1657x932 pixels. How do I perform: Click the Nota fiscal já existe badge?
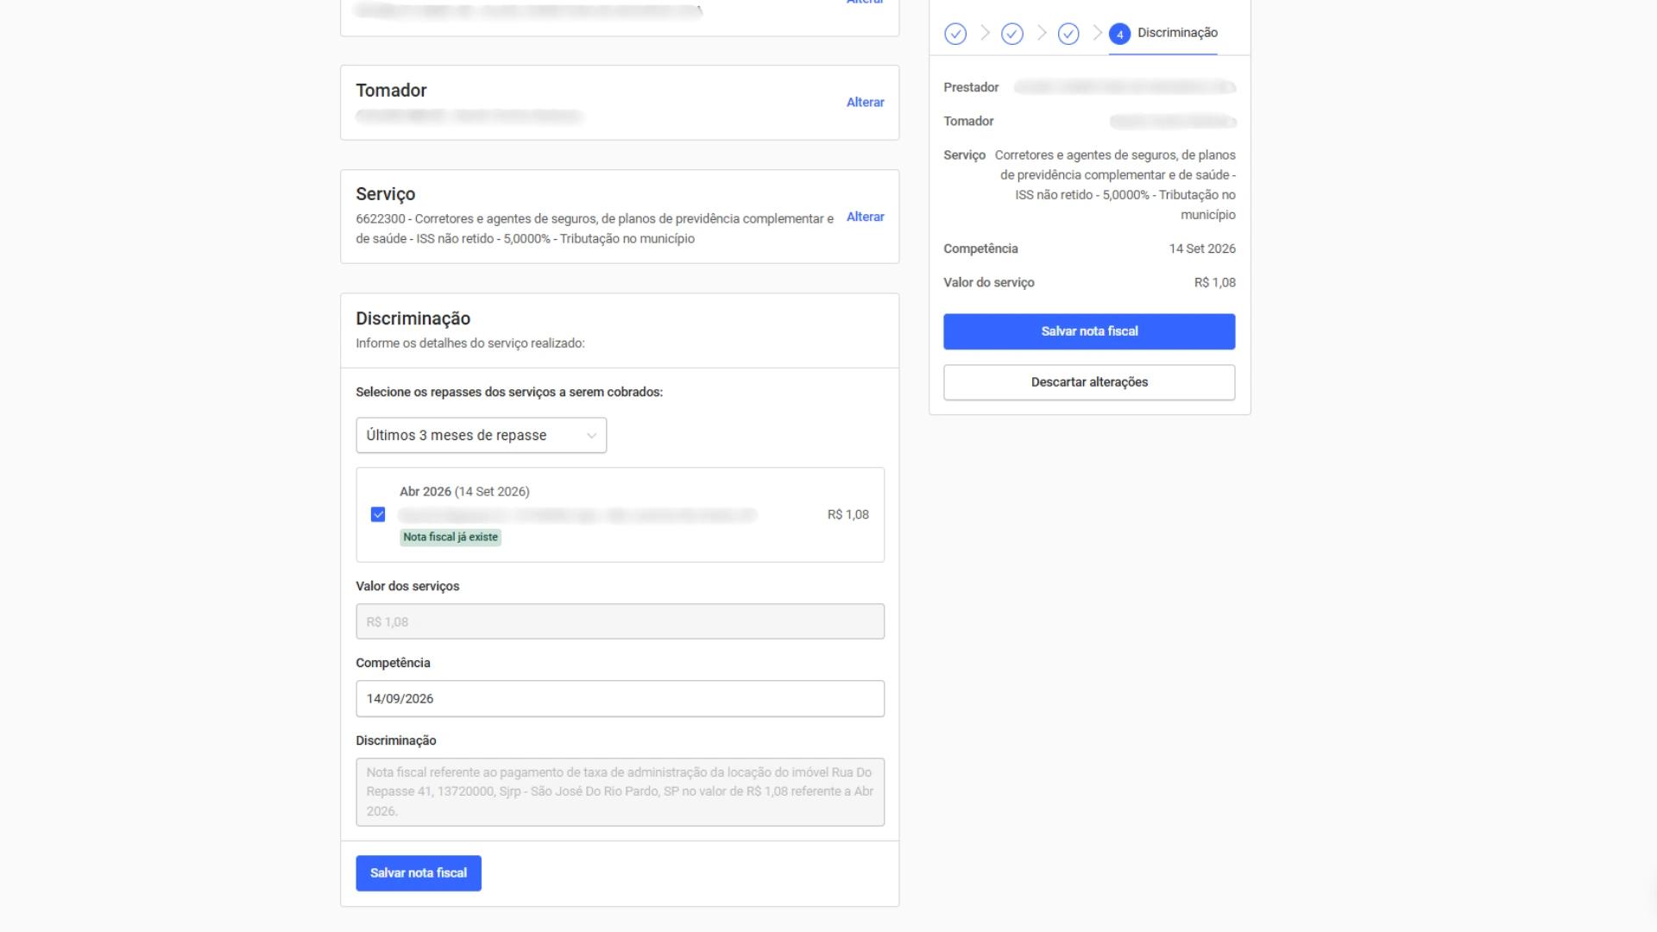click(x=450, y=537)
